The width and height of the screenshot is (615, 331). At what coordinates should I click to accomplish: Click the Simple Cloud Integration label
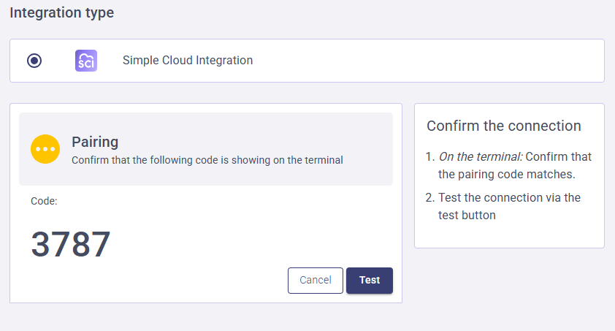[x=188, y=61]
